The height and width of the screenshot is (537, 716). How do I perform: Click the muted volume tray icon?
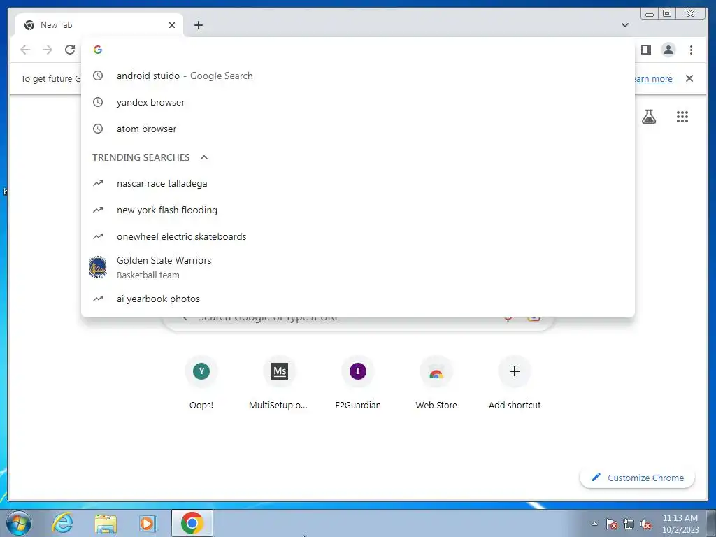(x=645, y=524)
